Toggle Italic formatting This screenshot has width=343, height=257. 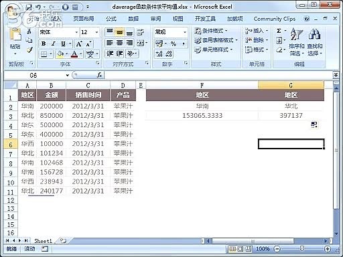54,44
